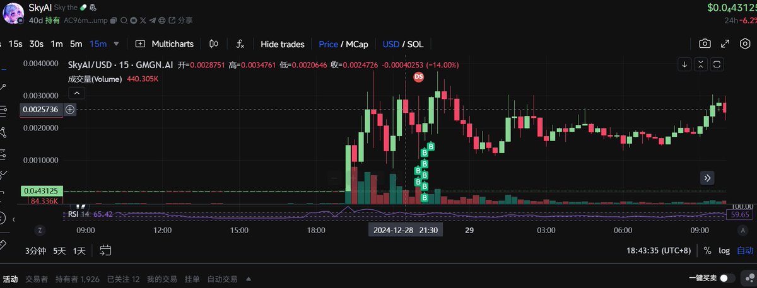Image resolution: width=757 pixels, height=288 pixels.
Task: Click the down-arrow pane button
Action: 685,64
